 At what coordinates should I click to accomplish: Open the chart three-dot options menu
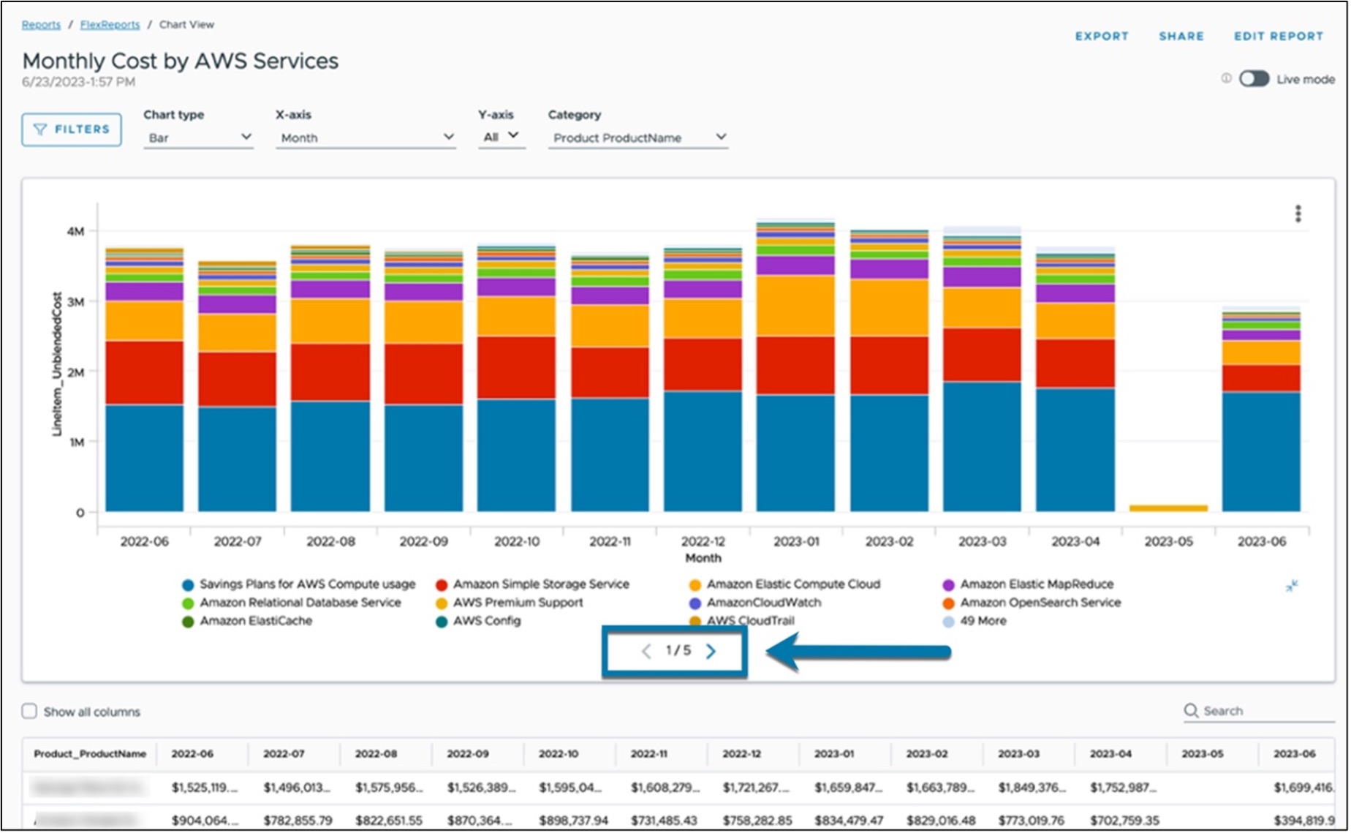coord(1298,214)
